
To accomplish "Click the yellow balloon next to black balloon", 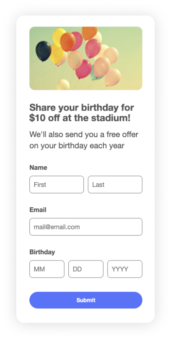I will [x=56, y=54].
